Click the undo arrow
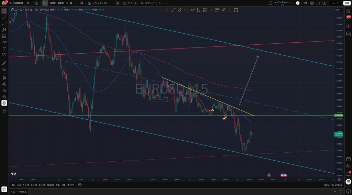The image size is (352, 195). pos(160,3)
